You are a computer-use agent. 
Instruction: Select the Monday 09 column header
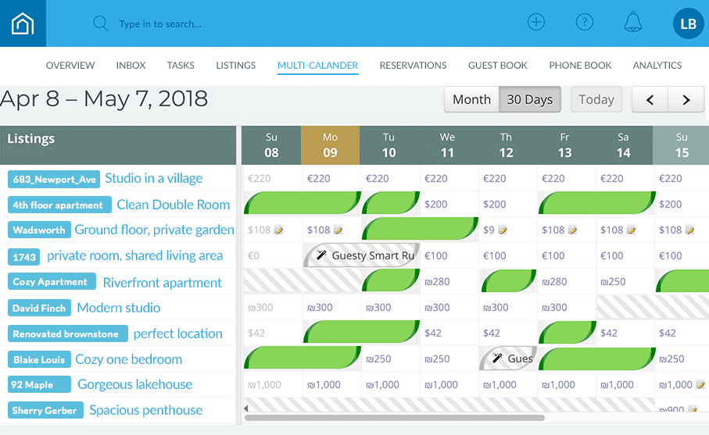[x=330, y=145]
